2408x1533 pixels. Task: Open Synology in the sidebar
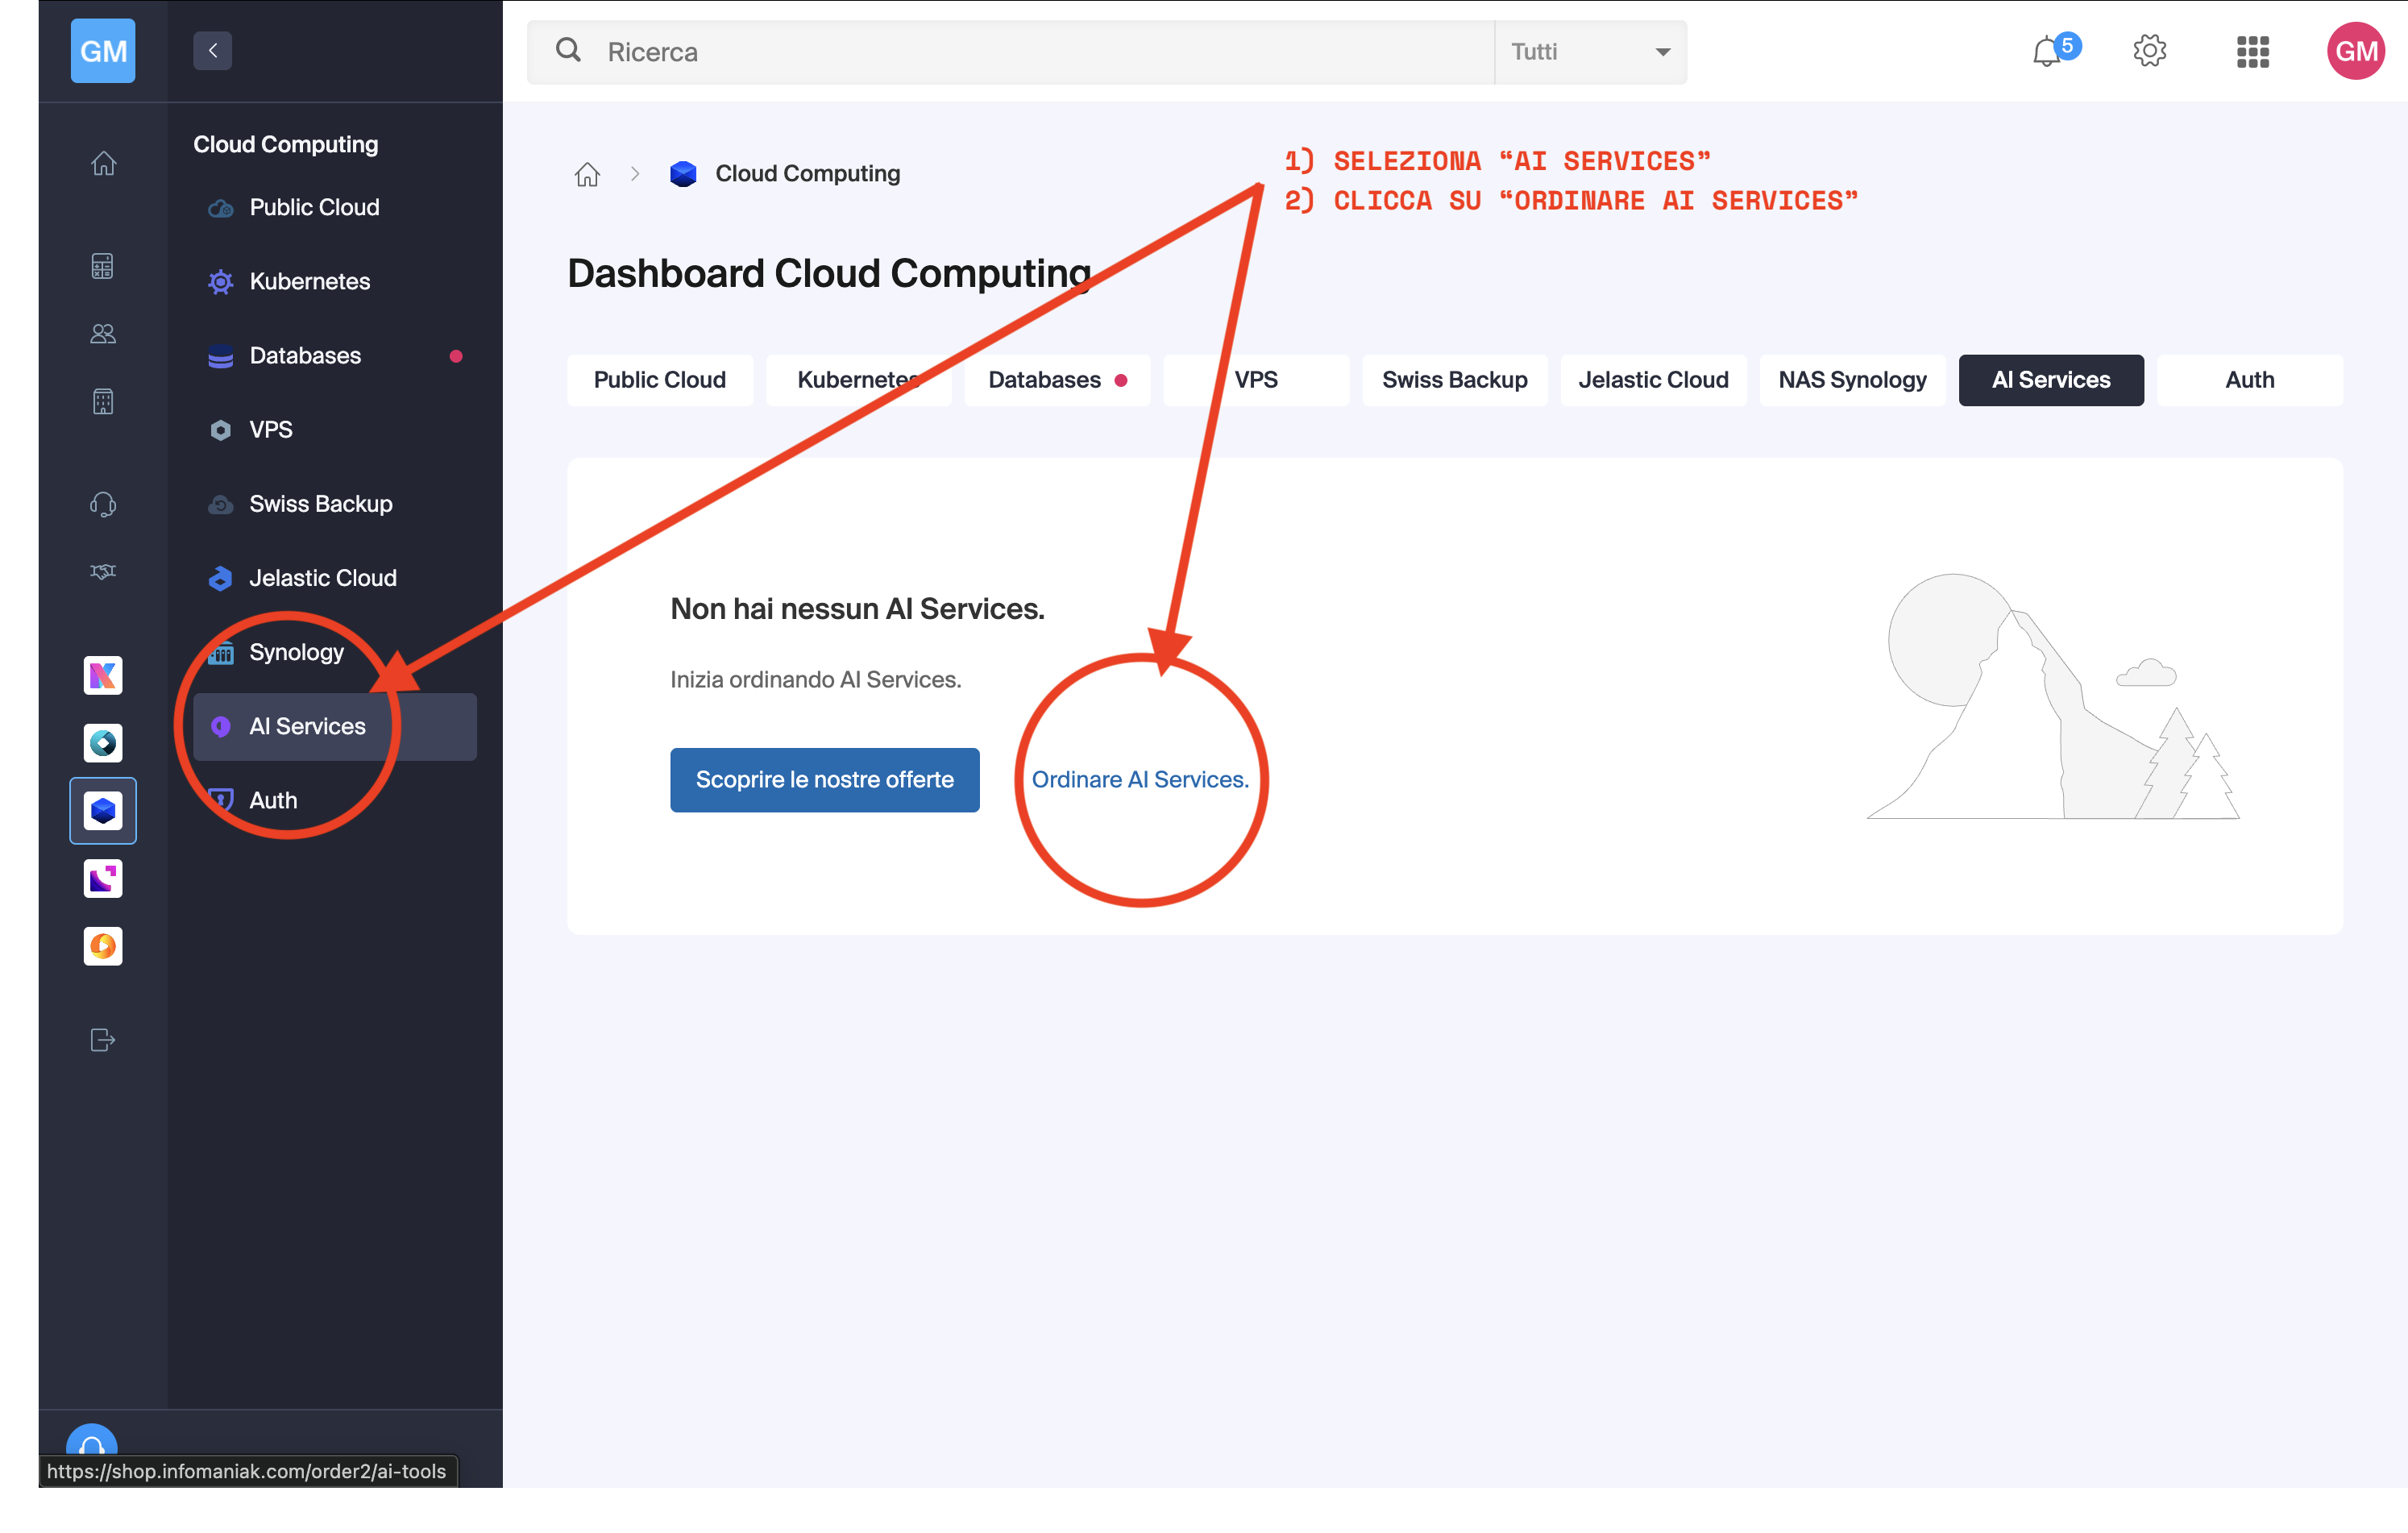click(335, 653)
